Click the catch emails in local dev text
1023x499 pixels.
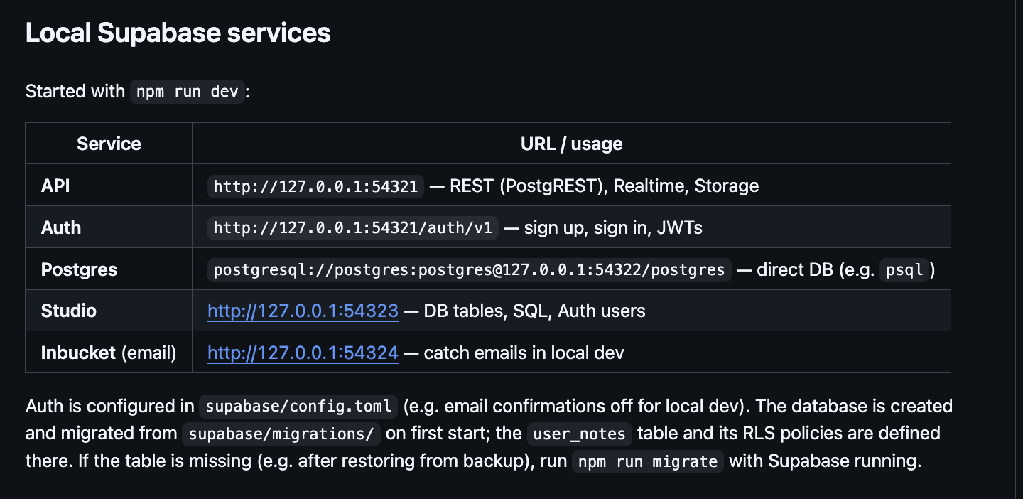point(524,353)
